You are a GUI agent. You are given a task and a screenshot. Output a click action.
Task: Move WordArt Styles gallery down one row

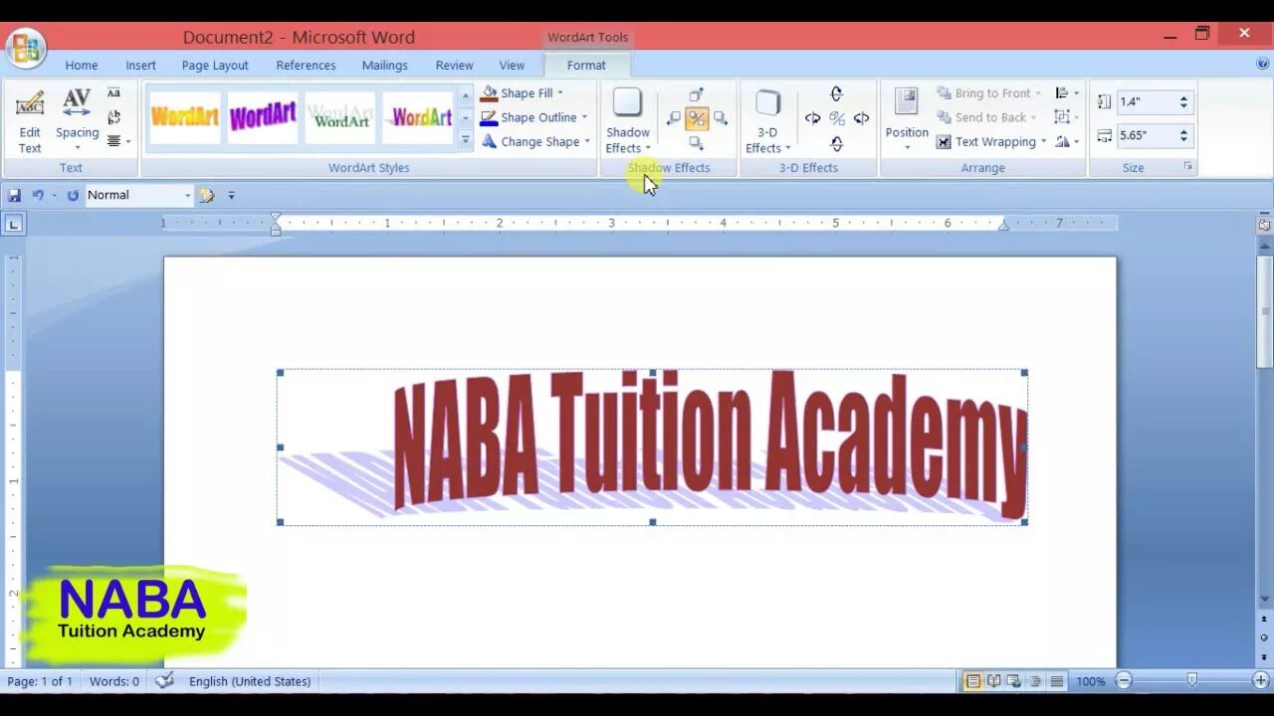pos(465,118)
